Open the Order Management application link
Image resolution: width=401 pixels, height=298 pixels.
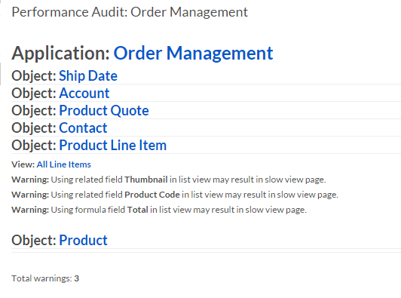coord(193,54)
